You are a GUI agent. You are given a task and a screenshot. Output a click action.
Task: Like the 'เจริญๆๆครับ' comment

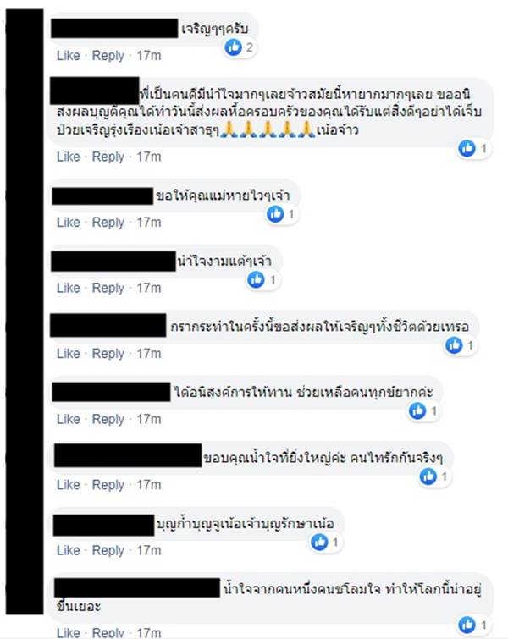click(x=68, y=55)
